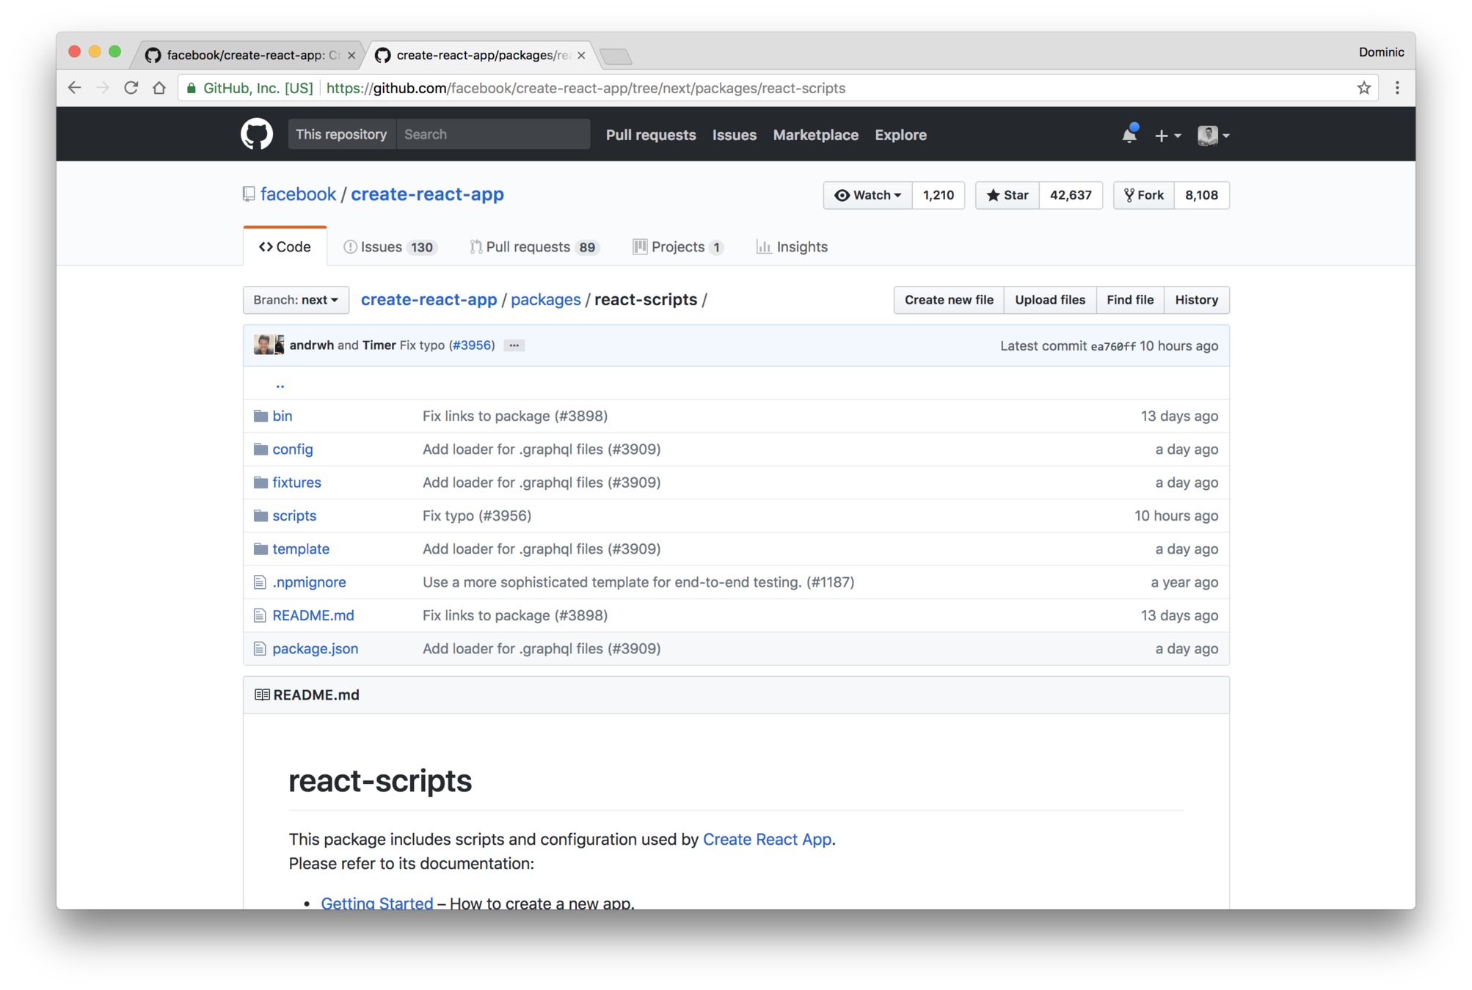Open the package.json file link

coord(315,648)
